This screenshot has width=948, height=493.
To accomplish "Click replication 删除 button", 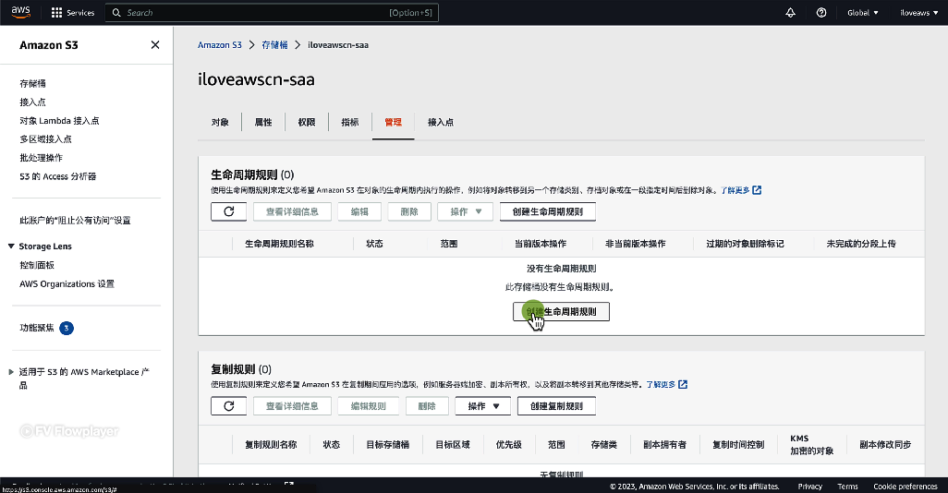I will pyautogui.click(x=427, y=406).
